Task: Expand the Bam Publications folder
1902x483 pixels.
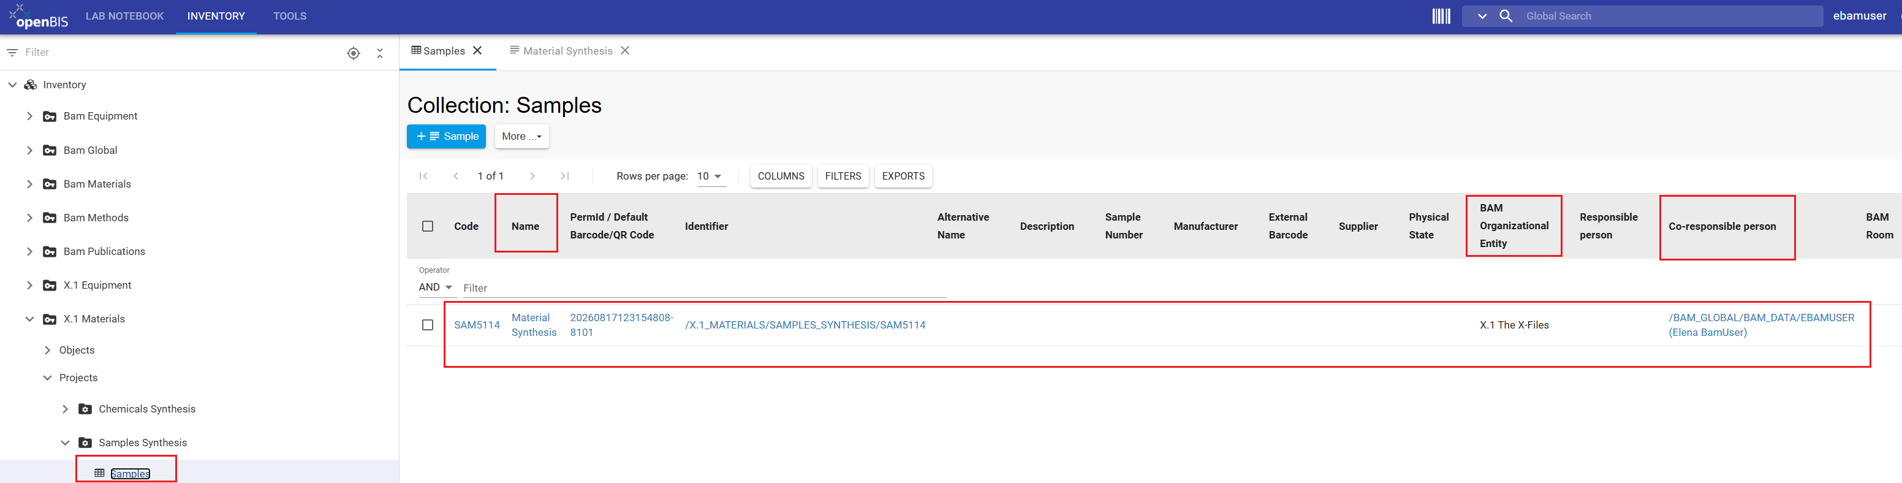Action: [x=29, y=251]
